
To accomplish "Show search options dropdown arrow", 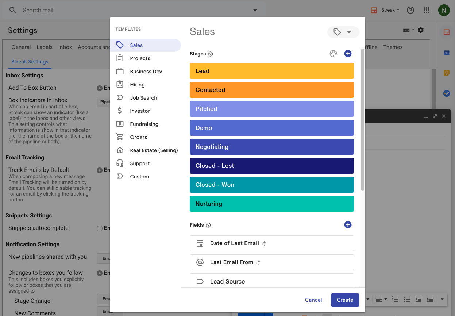I will click(x=255, y=10).
